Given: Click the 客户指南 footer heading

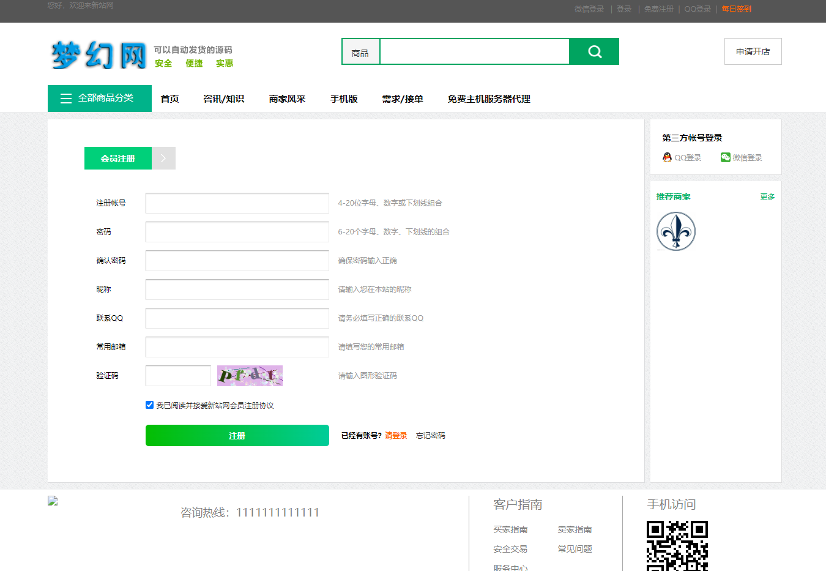Looking at the screenshot, I should (x=518, y=505).
